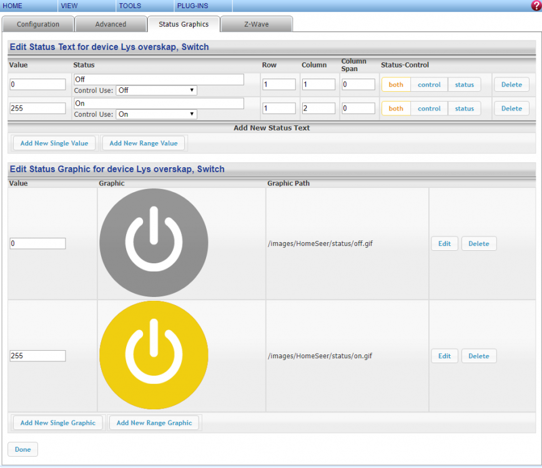Click the Done button
542x468 pixels.
23,449
